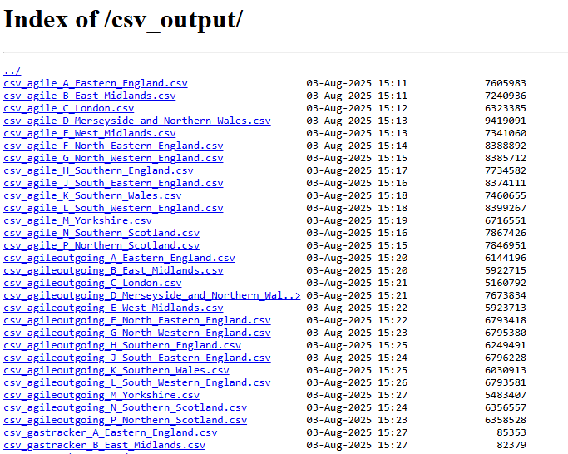Open csv_gastracker_B_East_Midlands.csv

pyautogui.click(x=104, y=446)
